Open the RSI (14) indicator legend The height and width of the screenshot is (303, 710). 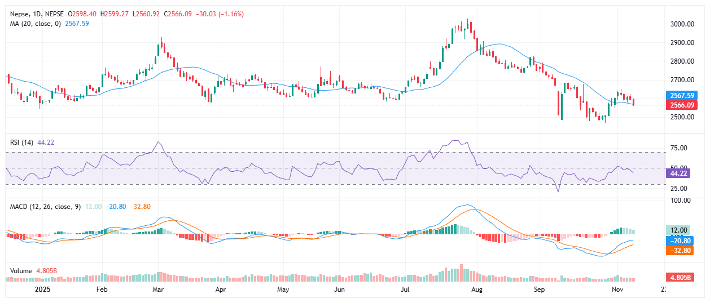point(22,142)
